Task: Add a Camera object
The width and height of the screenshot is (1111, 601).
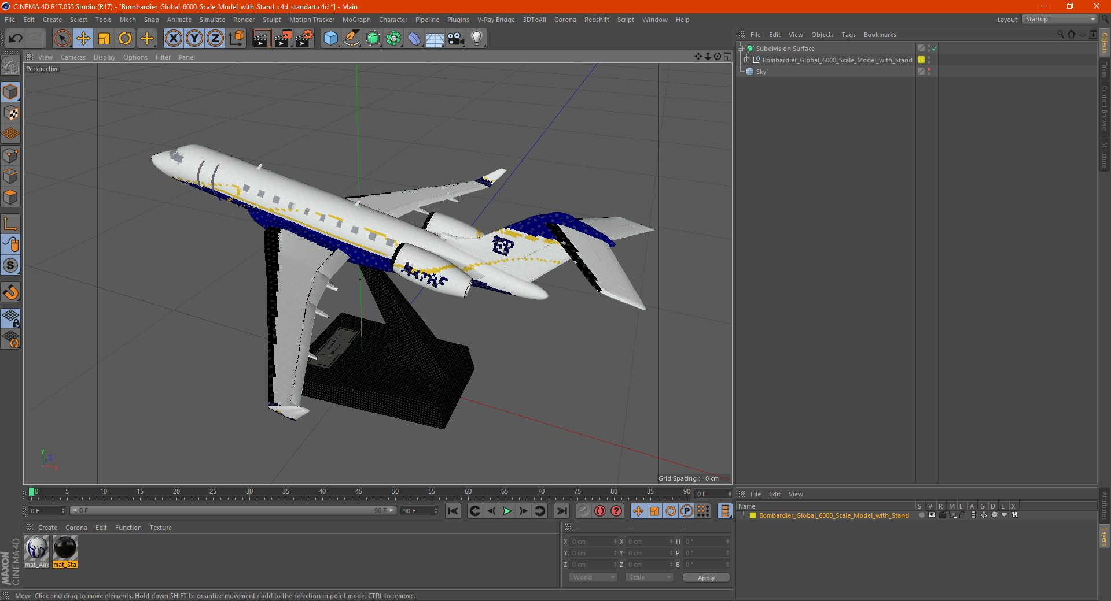Action: [456, 39]
